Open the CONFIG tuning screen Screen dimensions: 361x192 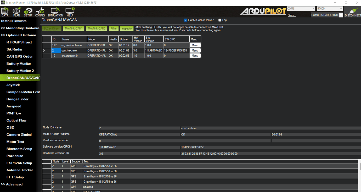point(40,12)
